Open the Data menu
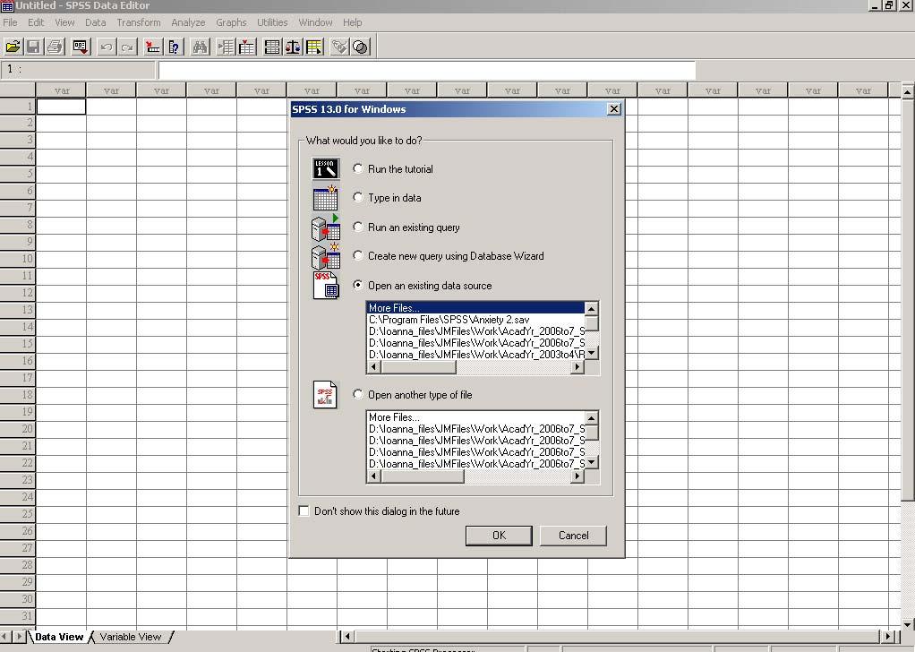 coord(95,22)
